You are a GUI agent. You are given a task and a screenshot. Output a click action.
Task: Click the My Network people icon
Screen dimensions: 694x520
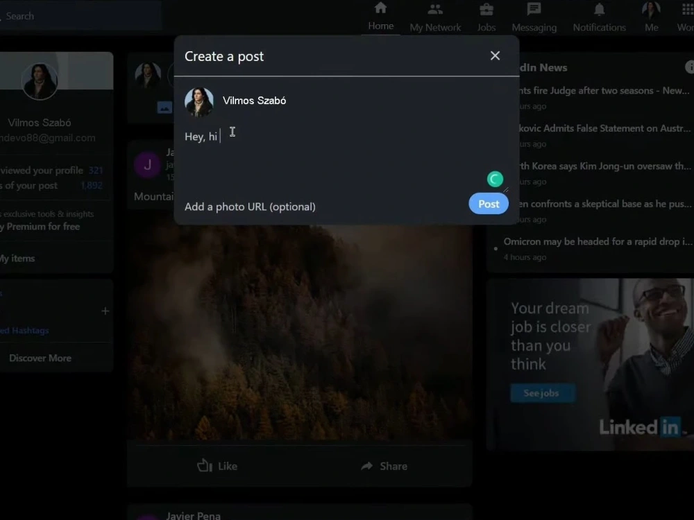pos(435,9)
